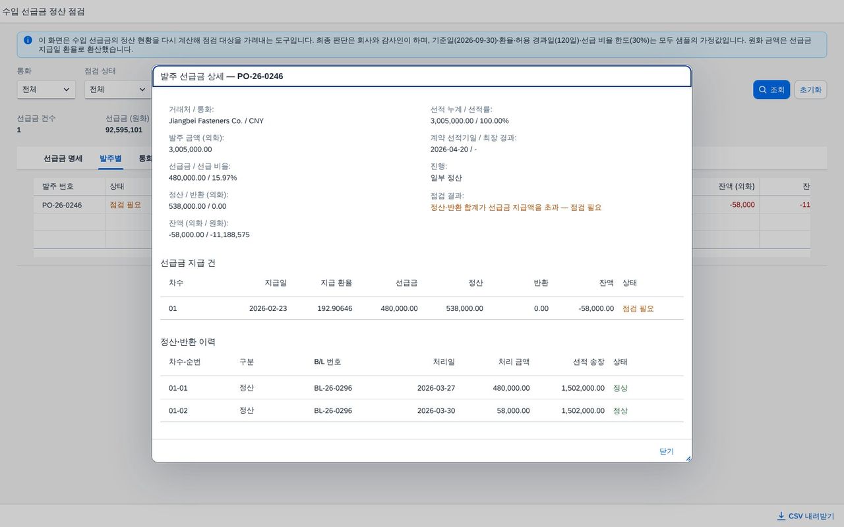The width and height of the screenshot is (844, 527).
Task: Click the 58,000.00 처리 금액 in row 01-02
Action: tap(513, 410)
